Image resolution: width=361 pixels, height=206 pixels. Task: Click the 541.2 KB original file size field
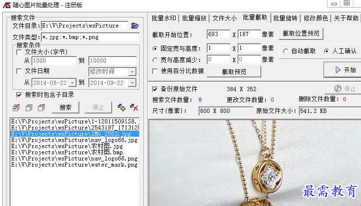(330, 111)
